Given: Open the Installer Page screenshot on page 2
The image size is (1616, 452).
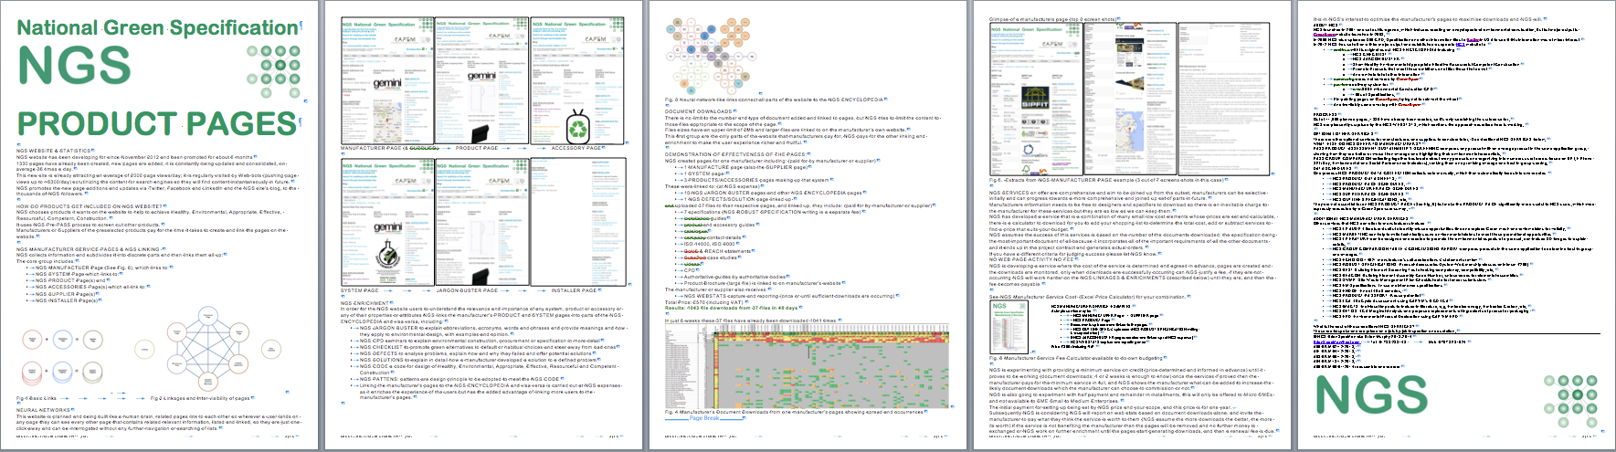Looking at the screenshot, I should coord(577,222).
